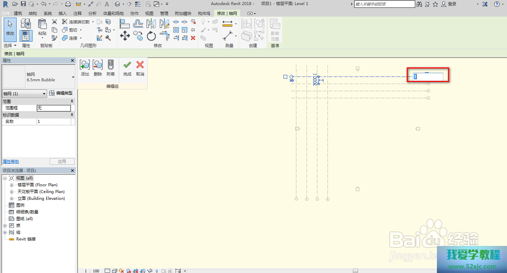Click the red Delete X in Modify panel
This screenshot has width=507, height=273.
coord(193,38)
